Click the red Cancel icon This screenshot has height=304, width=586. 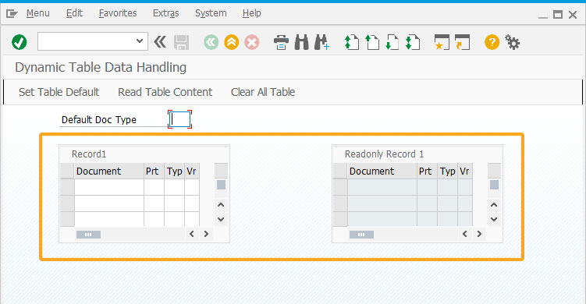[252, 42]
